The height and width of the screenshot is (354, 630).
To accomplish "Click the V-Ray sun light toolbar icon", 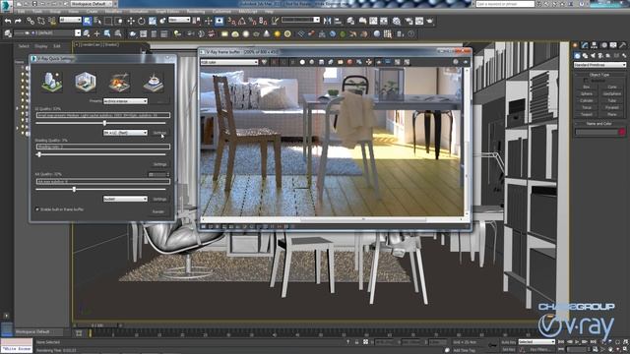I will pos(277,33).
